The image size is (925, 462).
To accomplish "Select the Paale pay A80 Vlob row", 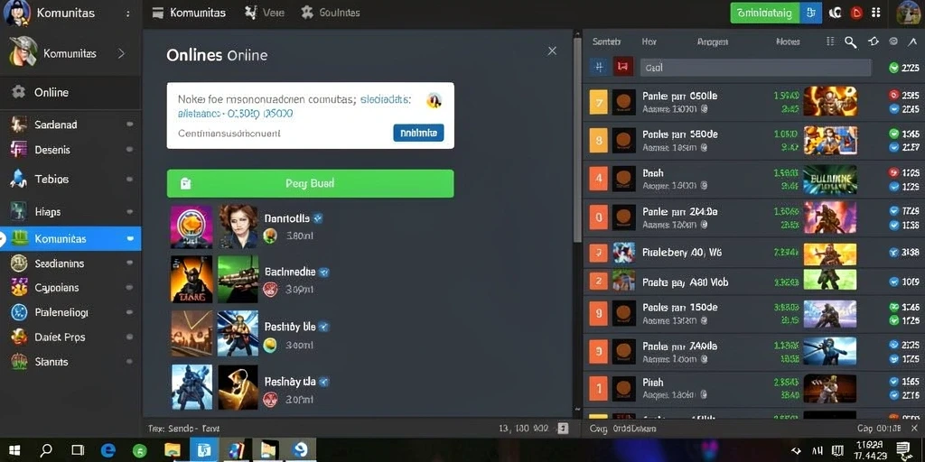I will (x=753, y=282).
